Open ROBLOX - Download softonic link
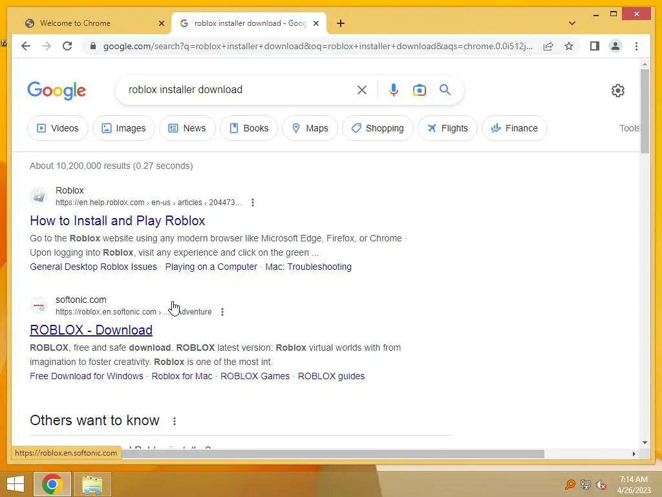This screenshot has height=497, width=662. tap(91, 330)
